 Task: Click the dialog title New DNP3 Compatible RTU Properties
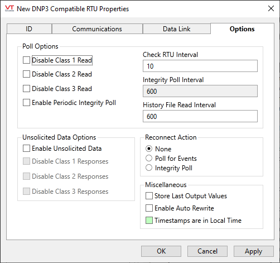73,9
